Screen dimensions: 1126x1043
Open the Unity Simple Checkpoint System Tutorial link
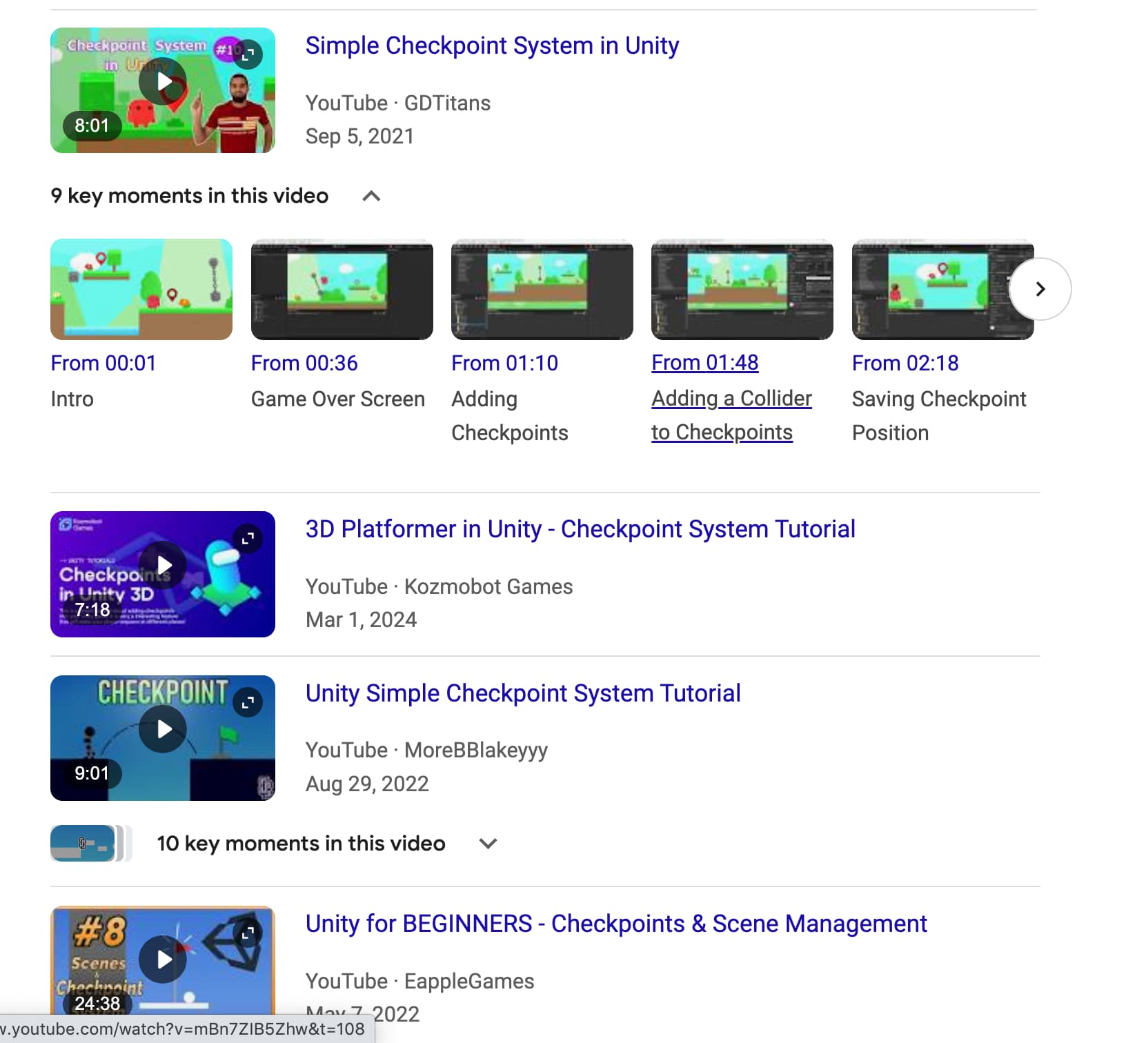tap(522, 693)
